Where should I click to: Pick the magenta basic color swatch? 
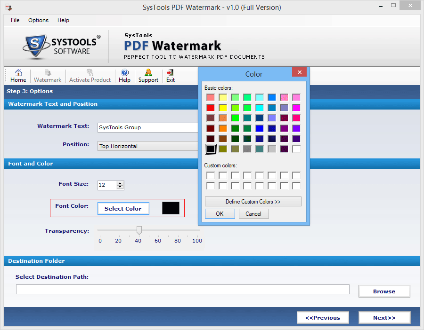tap(296, 108)
